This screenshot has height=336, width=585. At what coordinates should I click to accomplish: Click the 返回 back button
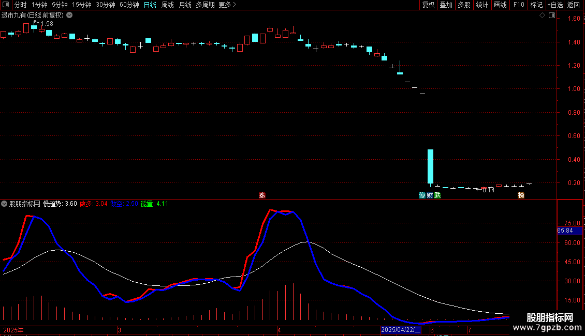pyautogui.click(x=574, y=5)
